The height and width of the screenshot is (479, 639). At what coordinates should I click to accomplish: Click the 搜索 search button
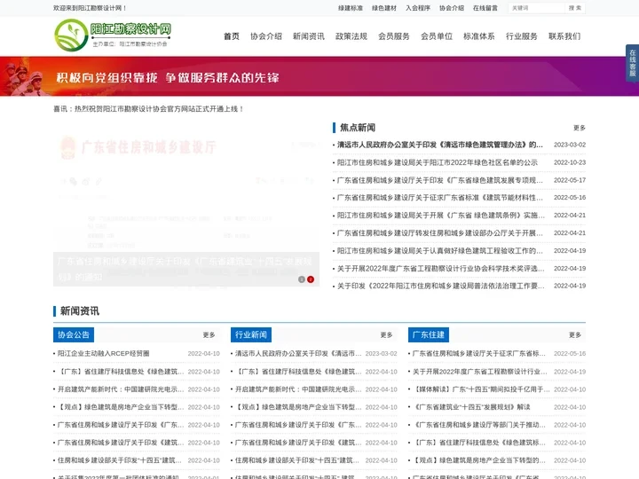[x=575, y=8]
